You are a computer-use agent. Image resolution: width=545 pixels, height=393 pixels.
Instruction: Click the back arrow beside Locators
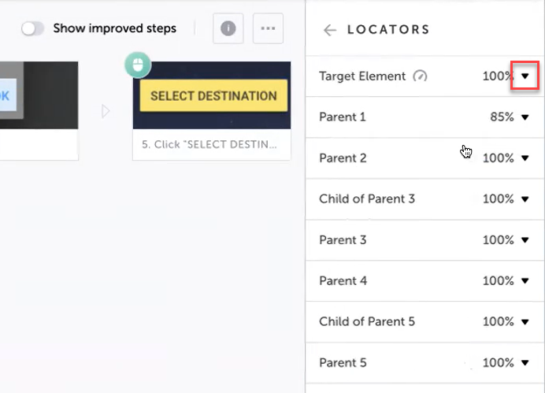point(330,30)
